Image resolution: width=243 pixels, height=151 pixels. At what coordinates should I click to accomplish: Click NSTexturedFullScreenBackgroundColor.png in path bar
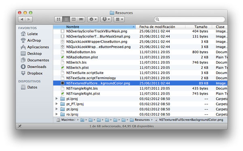pos(189,120)
